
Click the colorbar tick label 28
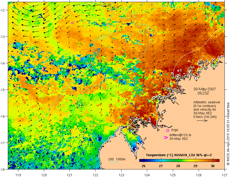[x=178, y=166]
